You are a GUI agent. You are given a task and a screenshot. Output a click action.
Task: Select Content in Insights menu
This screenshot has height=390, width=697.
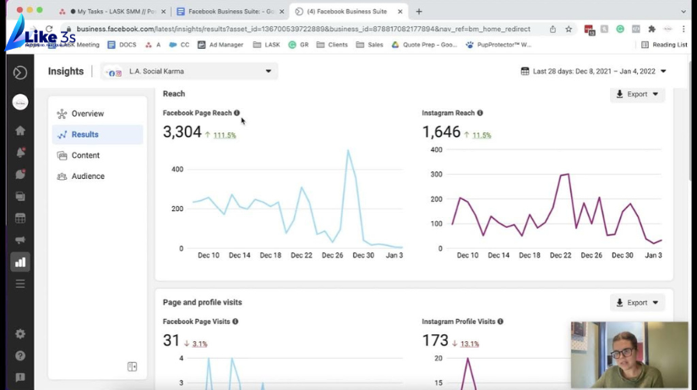tap(97, 155)
